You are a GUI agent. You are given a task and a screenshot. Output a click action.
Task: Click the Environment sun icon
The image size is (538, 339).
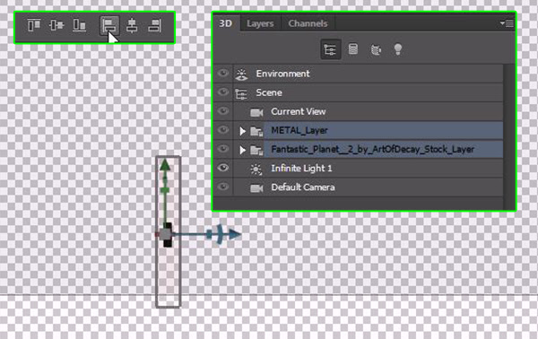pos(241,74)
